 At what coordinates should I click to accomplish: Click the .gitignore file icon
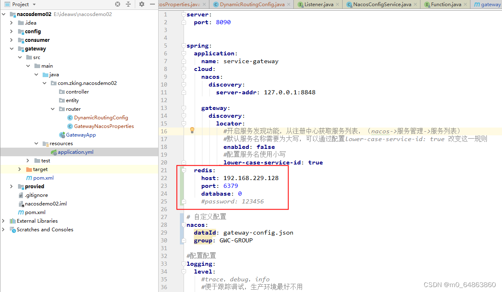coord(21,195)
